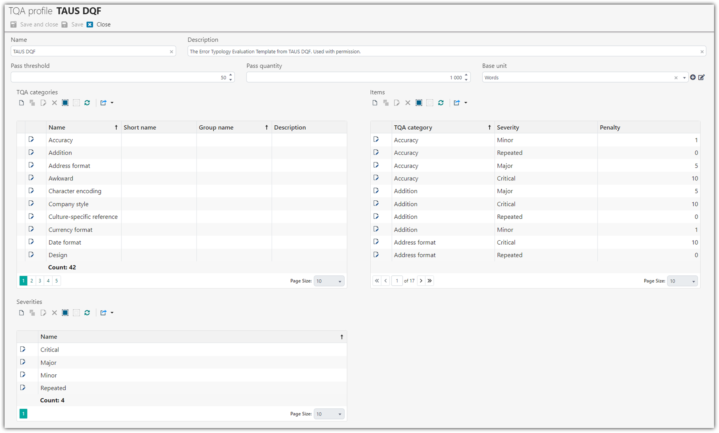Decrease the Pass quantity value
719x433 pixels.
(x=466, y=79)
